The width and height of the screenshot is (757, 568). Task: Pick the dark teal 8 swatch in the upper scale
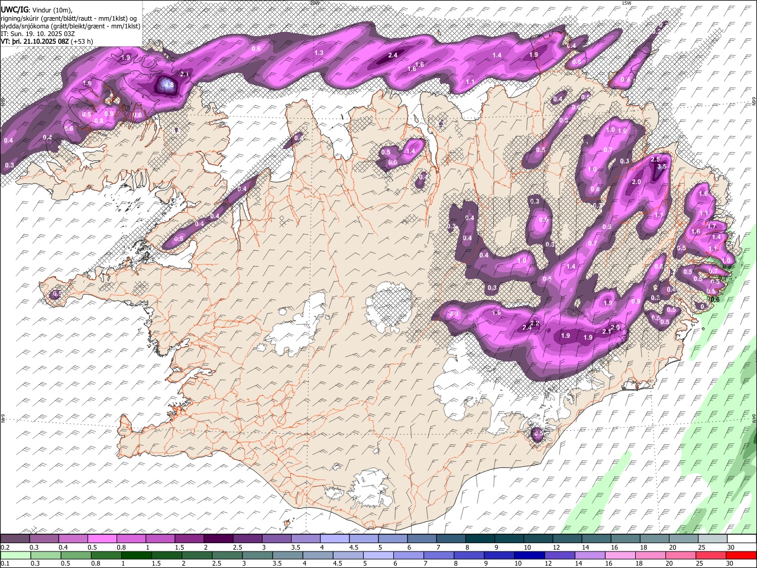click(480, 538)
